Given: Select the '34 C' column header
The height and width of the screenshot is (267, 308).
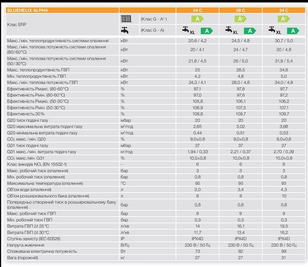Looking at the screenshot, I should [283, 10].
